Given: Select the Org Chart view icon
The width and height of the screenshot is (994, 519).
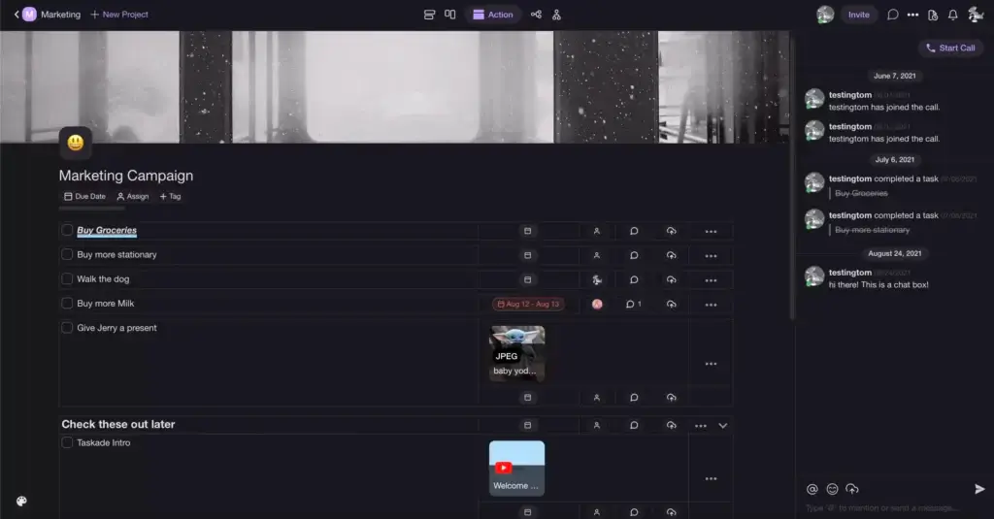Looking at the screenshot, I should [556, 15].
